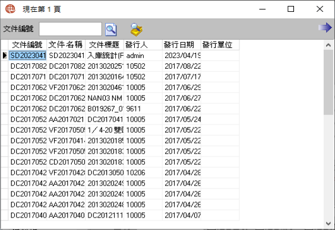Image resolution: width=335 pixels, height=230 pixels.
Task: Click the name cell AA2017021
Action: tap(66, 120)
